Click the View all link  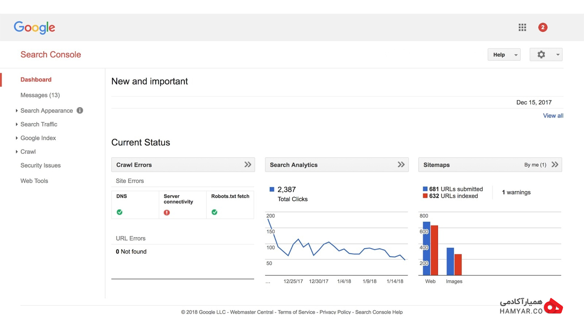click(x=553, y=116)
